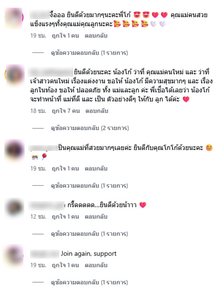The width and height of the screenshot is (219, 291).
Task: View the 7 likes (ถูกใจ 7 คน)
Action: click(x=66, y=111)
